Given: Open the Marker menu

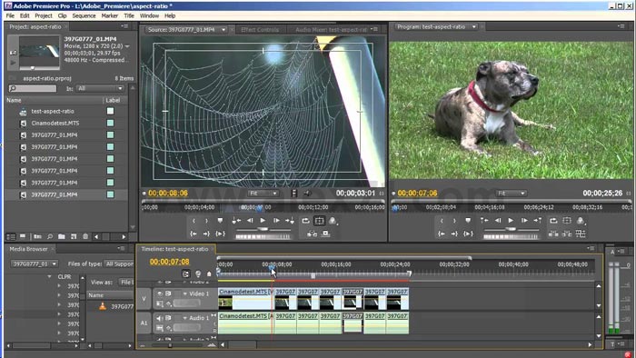Looking at the screenshot, I should 110,15.
